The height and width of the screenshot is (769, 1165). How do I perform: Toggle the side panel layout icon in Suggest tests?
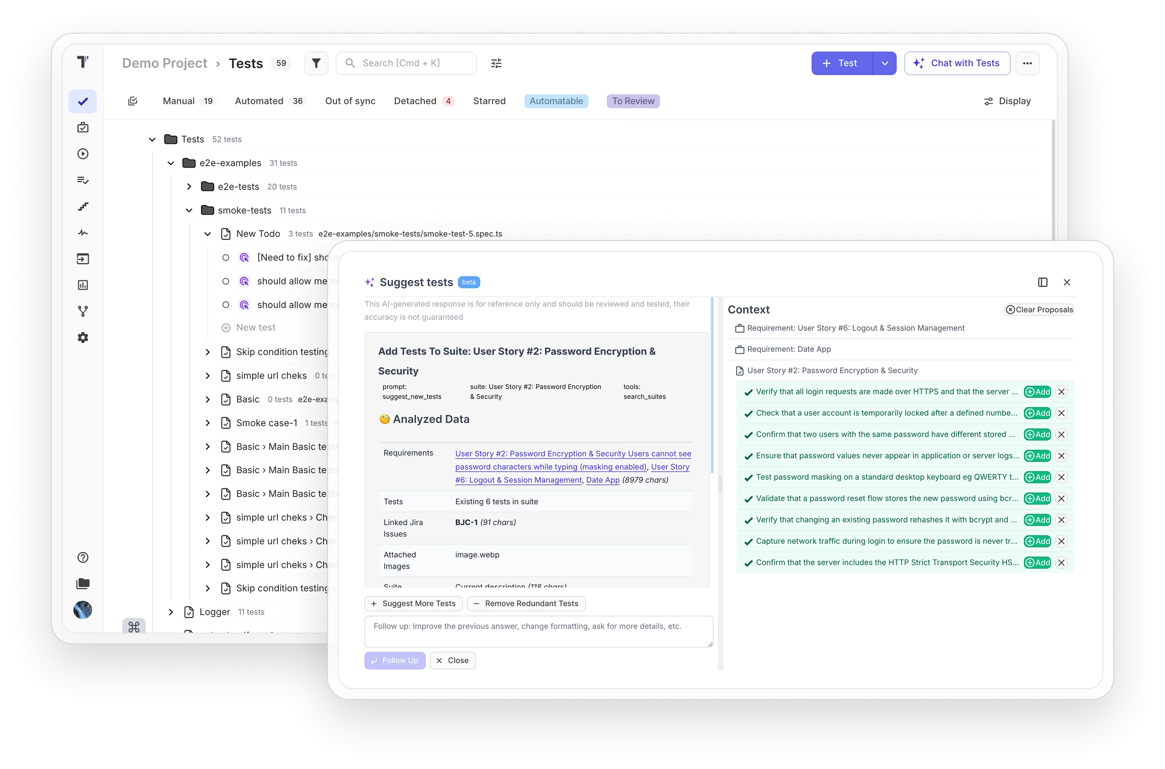[x=1043, y=282]
